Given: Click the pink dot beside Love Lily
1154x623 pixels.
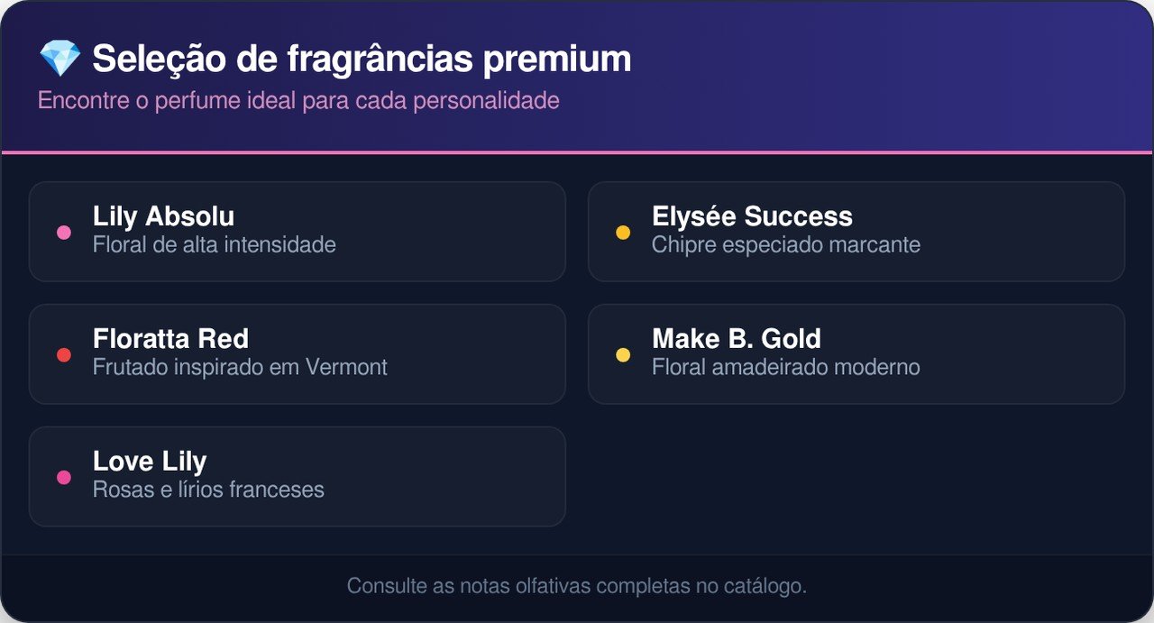Looking at the screenshot, I should (64, 478).
